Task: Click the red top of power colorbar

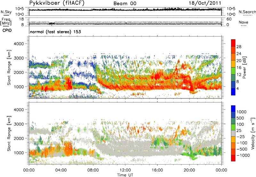Action: pos(233,43)
